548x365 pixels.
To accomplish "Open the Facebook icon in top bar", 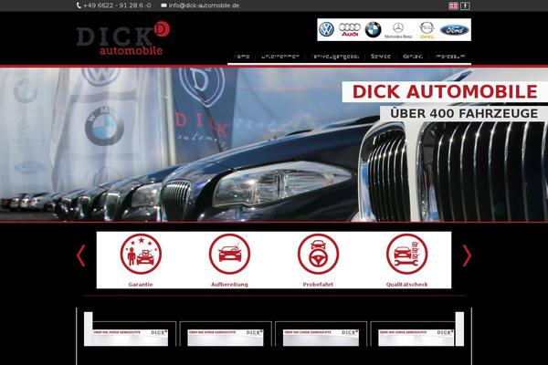I will 465,5.
